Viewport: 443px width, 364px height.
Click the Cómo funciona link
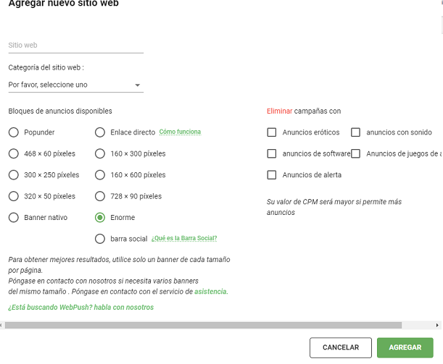click(180, 132)
